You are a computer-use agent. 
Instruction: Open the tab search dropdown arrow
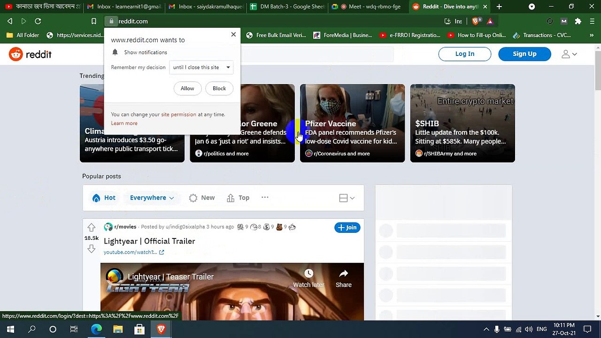click(x=532, y=7)
